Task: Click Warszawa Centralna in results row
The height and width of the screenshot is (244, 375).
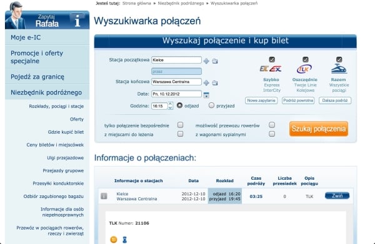Action: coord(137,198)
